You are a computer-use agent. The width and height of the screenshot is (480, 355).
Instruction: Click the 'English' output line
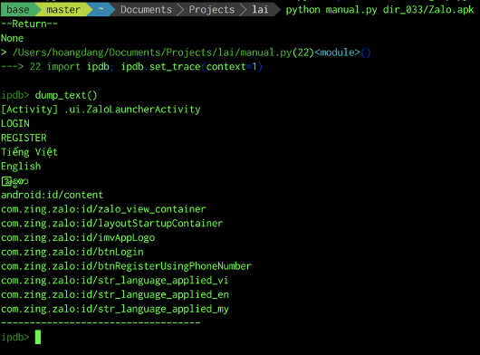[21, 166]
